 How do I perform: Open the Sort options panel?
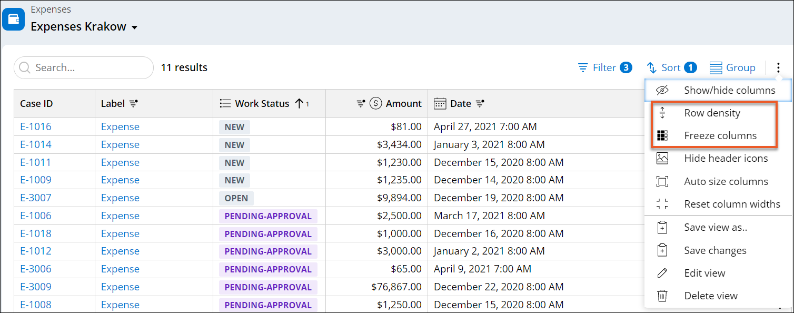(671, 68)
